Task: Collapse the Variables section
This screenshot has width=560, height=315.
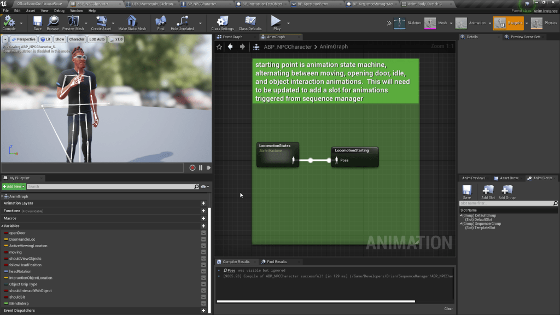Action: click(3, 226)
